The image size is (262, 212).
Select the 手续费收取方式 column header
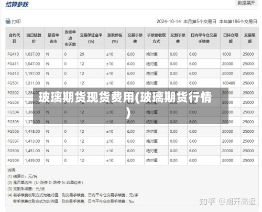click(156, 38)
